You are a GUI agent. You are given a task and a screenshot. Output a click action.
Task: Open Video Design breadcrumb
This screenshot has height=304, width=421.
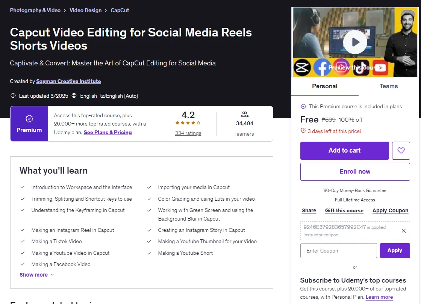pos(85,10)
